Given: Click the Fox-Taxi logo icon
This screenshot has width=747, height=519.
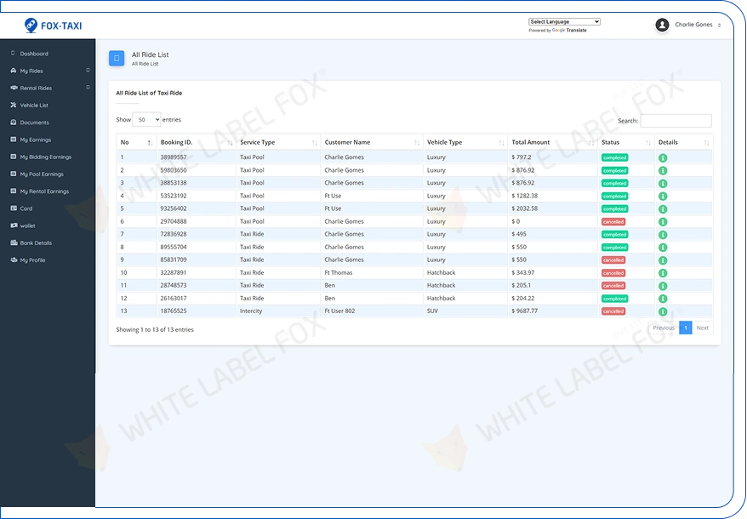Looking at the screenshot, I should tap(31, 25).
